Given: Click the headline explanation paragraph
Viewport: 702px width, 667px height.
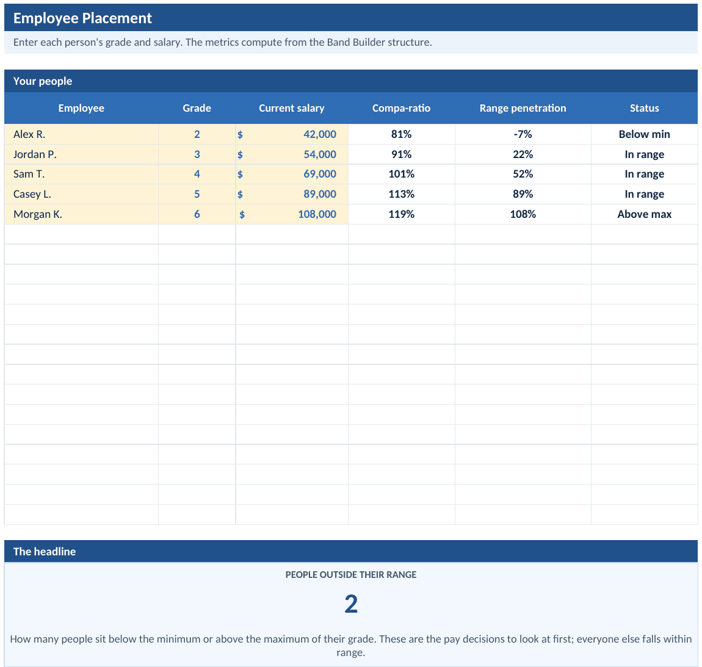Looking at the screenshot, I should tap(351, 646).
